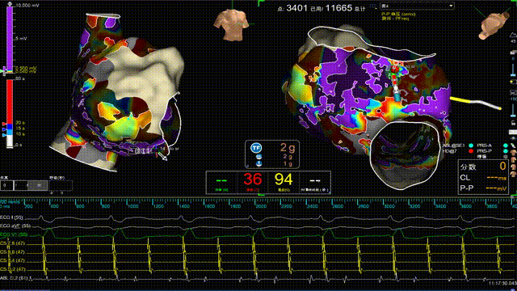This screenshot has width=517, height=291.
Task: Click the mountain-shaped icon above 43
Action: click(x=513, y=35)
